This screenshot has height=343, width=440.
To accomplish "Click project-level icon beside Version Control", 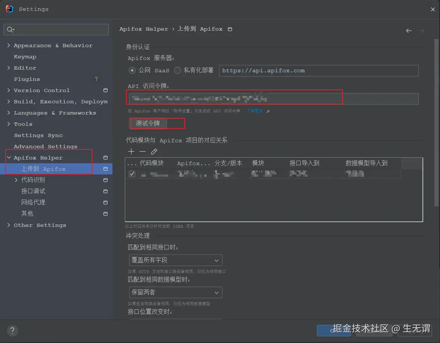I will (106, 90).
